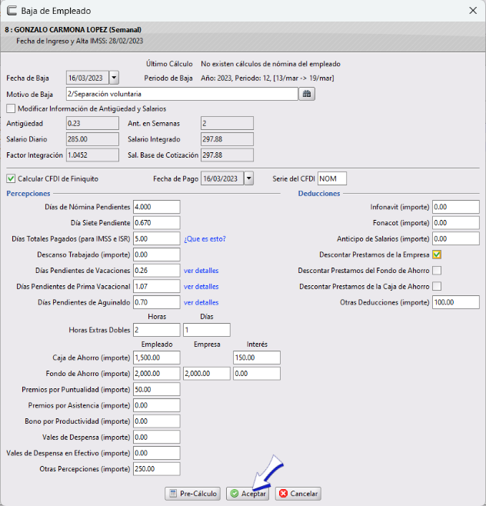Click the Días Pendientes de Prima Vacacional field
The width and height of the screenshot is (486, 506).
tap(157, 286)
